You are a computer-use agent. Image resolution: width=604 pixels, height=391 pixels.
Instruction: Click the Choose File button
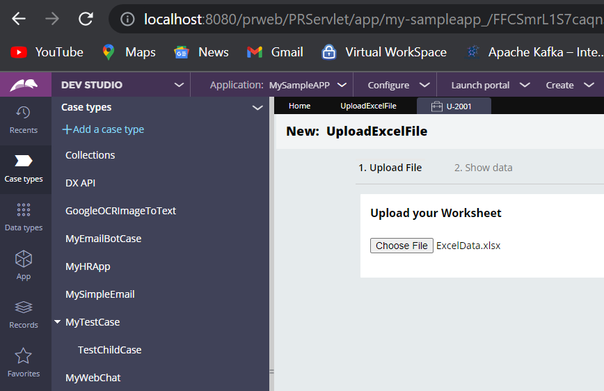click(x=402, y=246)
